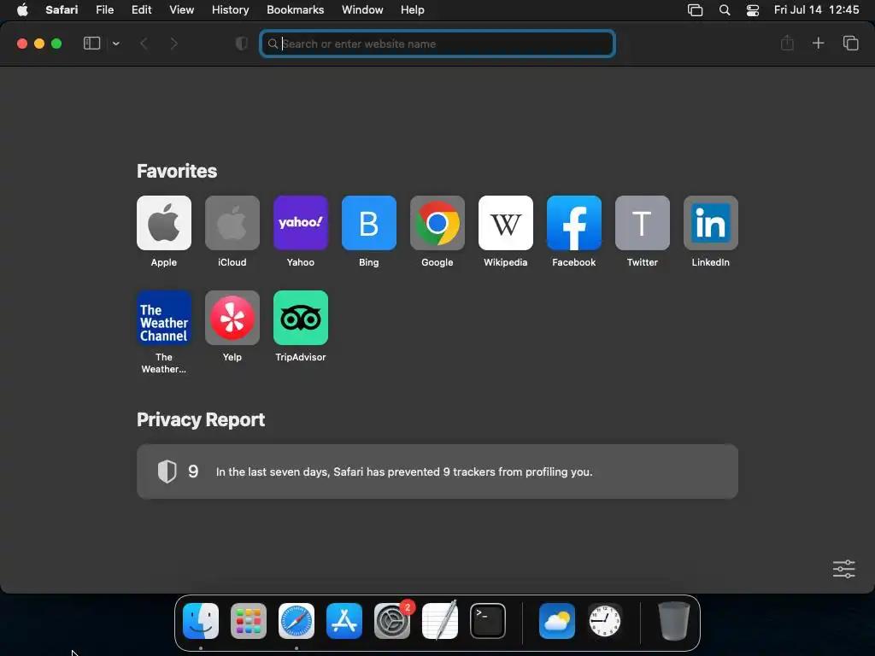The width and height of the screenshot is (875, 656).
Task: Open the Window menu
Action: [362, 10]
